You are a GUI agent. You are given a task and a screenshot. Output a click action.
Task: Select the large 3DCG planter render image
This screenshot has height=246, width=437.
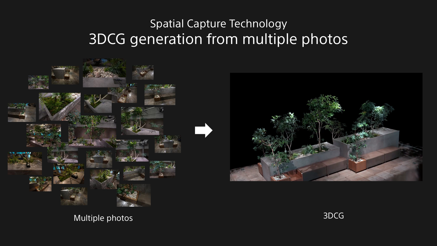[x=326, y=127]
